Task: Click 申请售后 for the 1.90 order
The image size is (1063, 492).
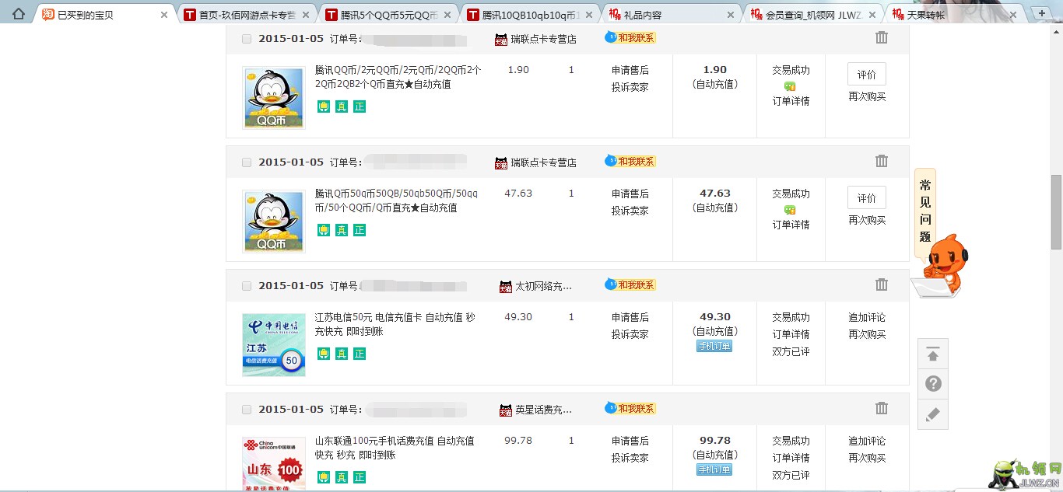Action: click(x=630, y=70)
